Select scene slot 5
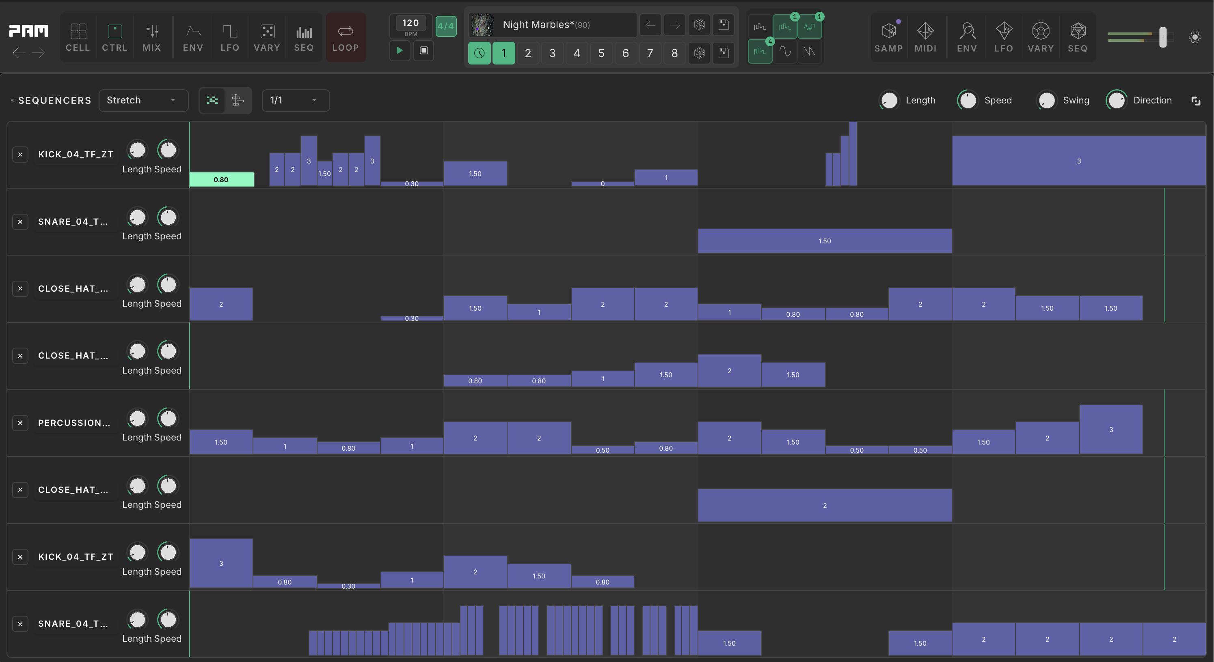This screenshot has width=1214, height=662. [x=601, y=53]
